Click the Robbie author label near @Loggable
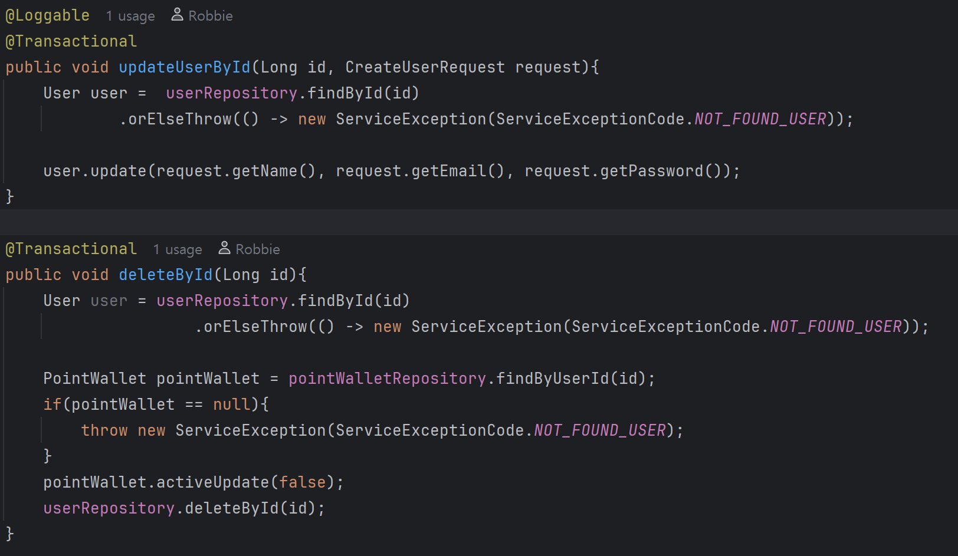Viewport: 958px width, 556px height. coord(211,16)
